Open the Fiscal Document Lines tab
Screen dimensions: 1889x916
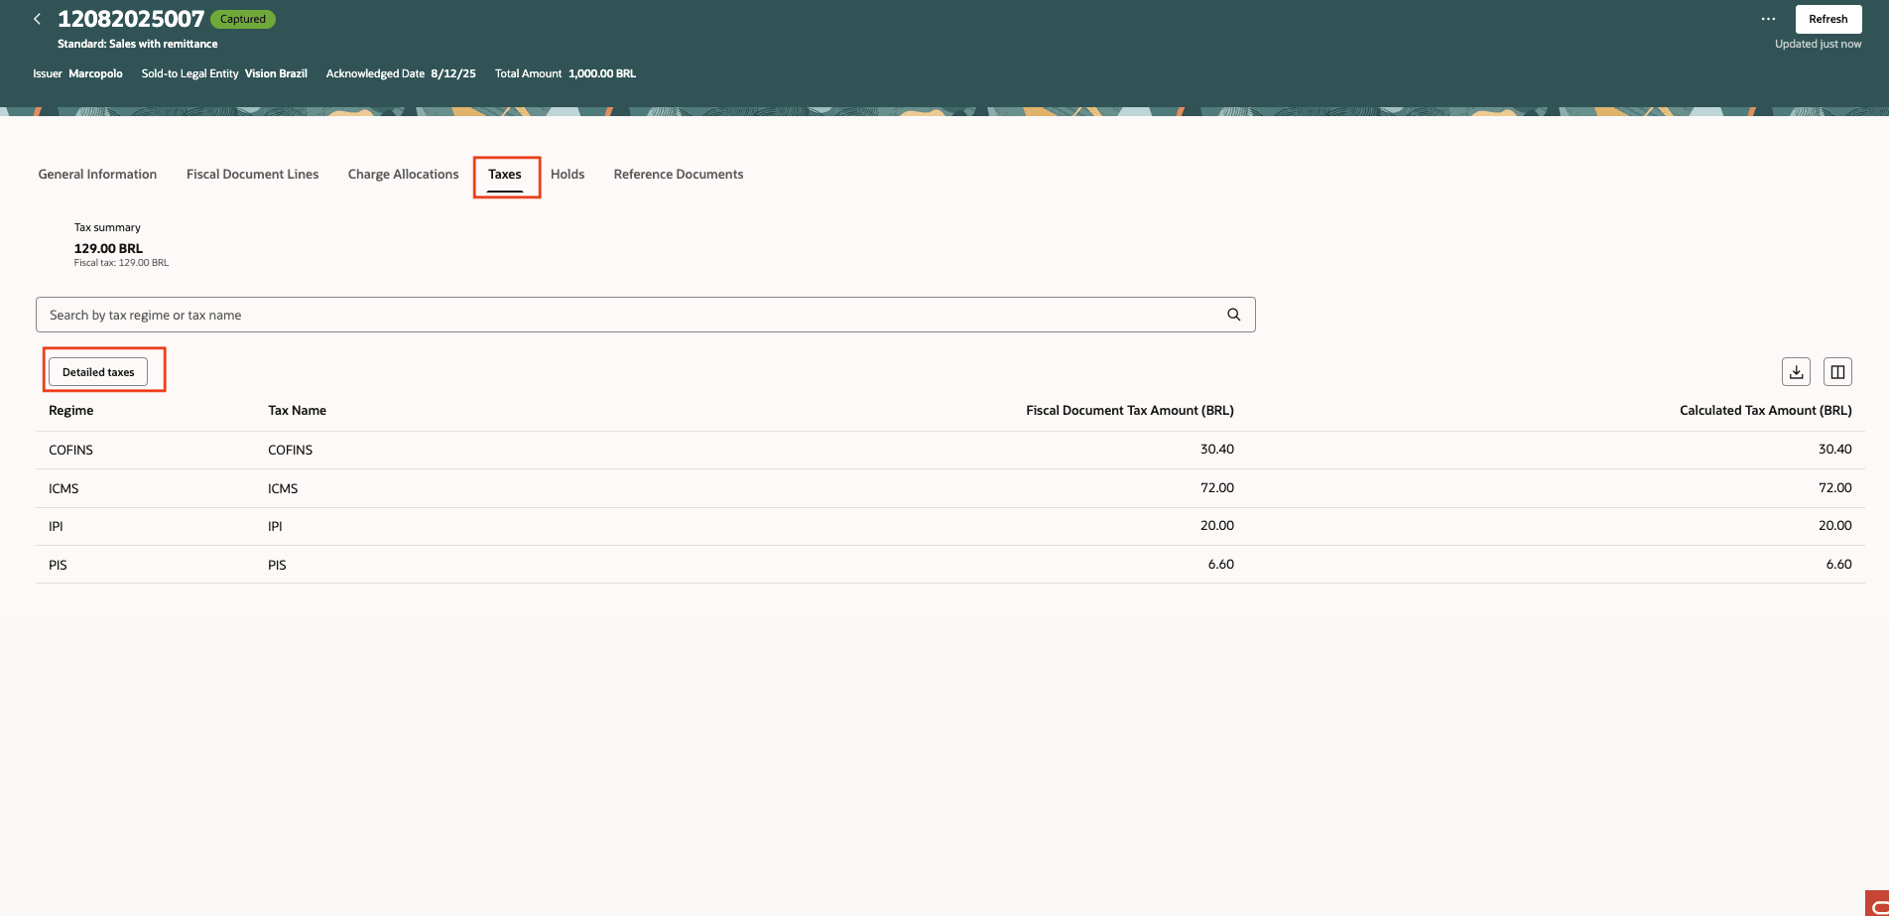[x=252, y=174]
